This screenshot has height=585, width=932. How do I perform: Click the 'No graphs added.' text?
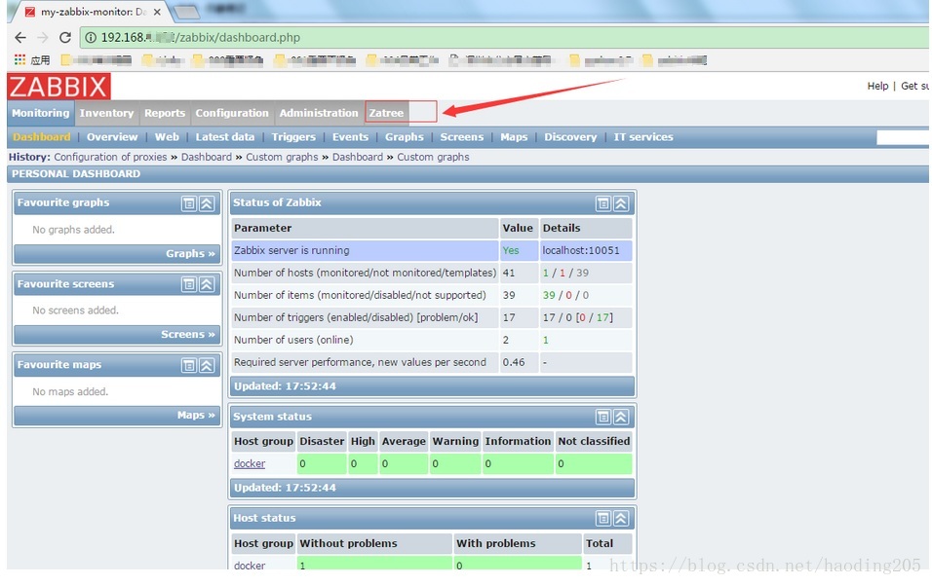click(73, 230)
